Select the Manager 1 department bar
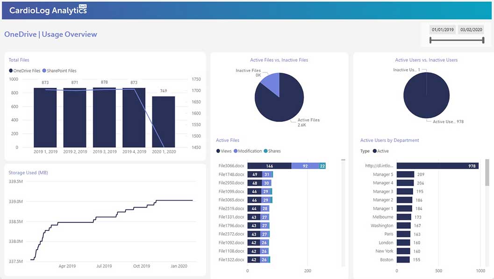 405,208
